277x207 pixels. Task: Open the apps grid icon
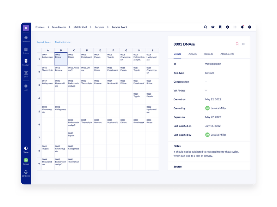(x=235, y=27)
